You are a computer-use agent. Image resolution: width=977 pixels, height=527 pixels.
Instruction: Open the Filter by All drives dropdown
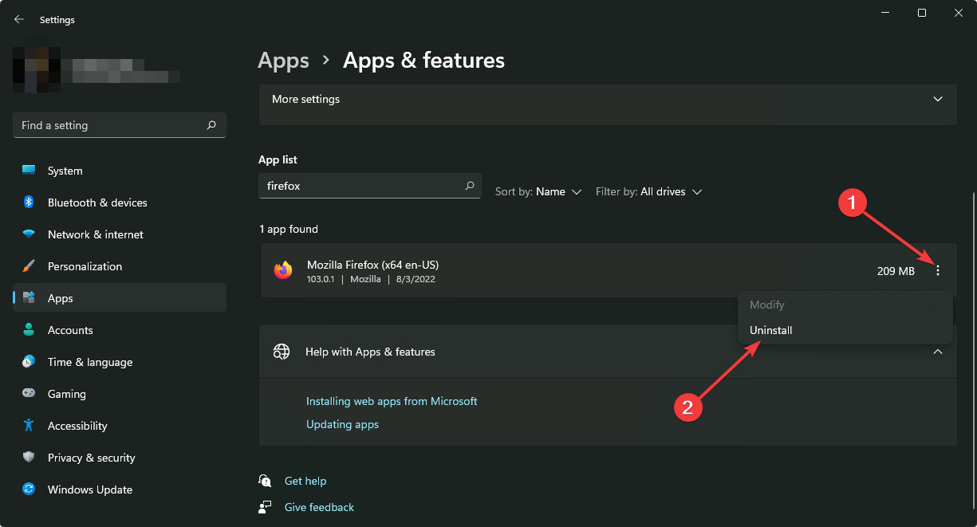tap(648, 192)
